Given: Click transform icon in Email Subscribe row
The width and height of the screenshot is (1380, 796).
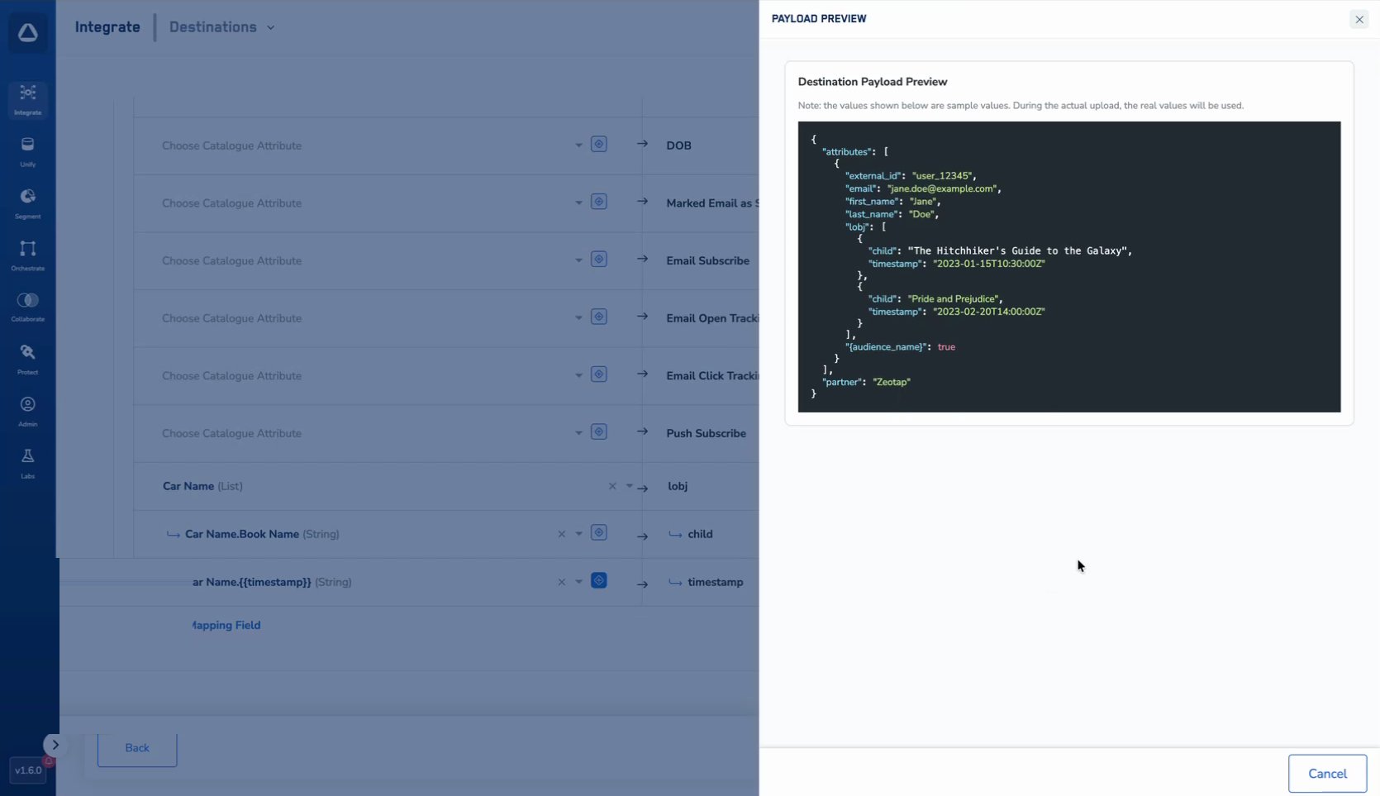Looking at the screenshot, I should [599, 259].
